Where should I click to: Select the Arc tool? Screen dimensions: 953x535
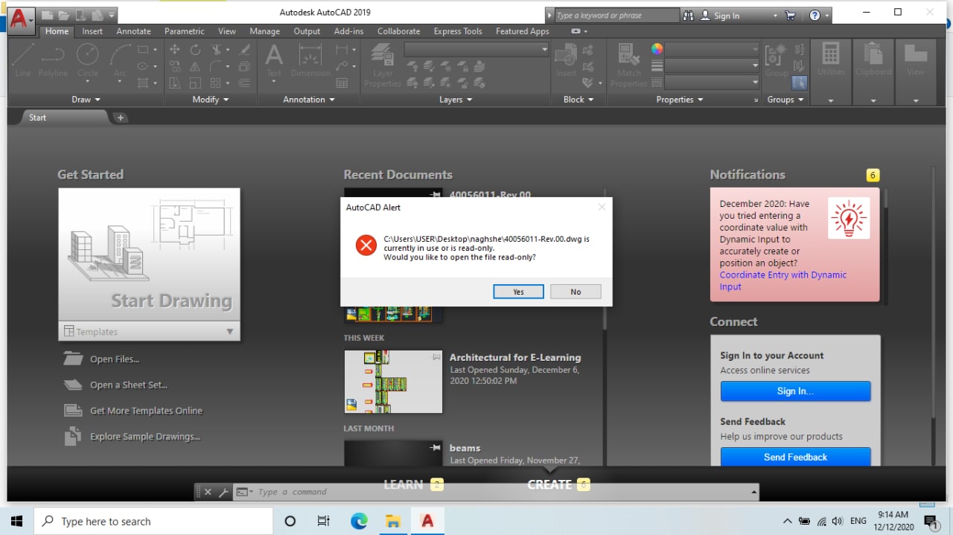120,60
